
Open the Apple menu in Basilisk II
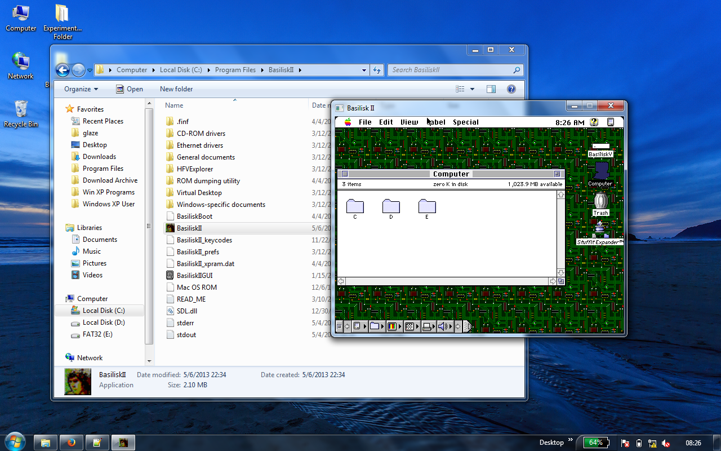coord(348,122)
